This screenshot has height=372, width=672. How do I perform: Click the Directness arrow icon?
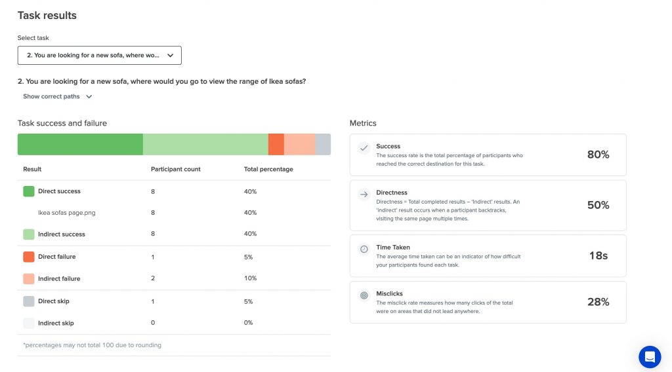pos(364,195)
